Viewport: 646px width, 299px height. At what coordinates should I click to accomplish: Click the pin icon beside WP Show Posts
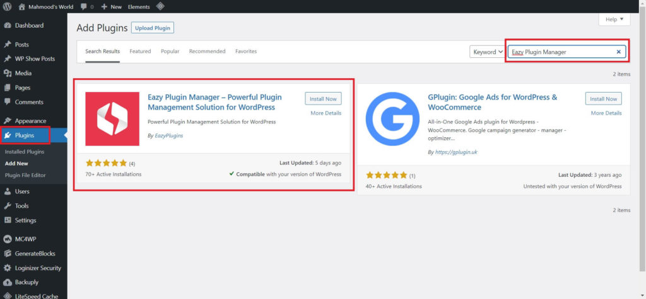point(8,59)
